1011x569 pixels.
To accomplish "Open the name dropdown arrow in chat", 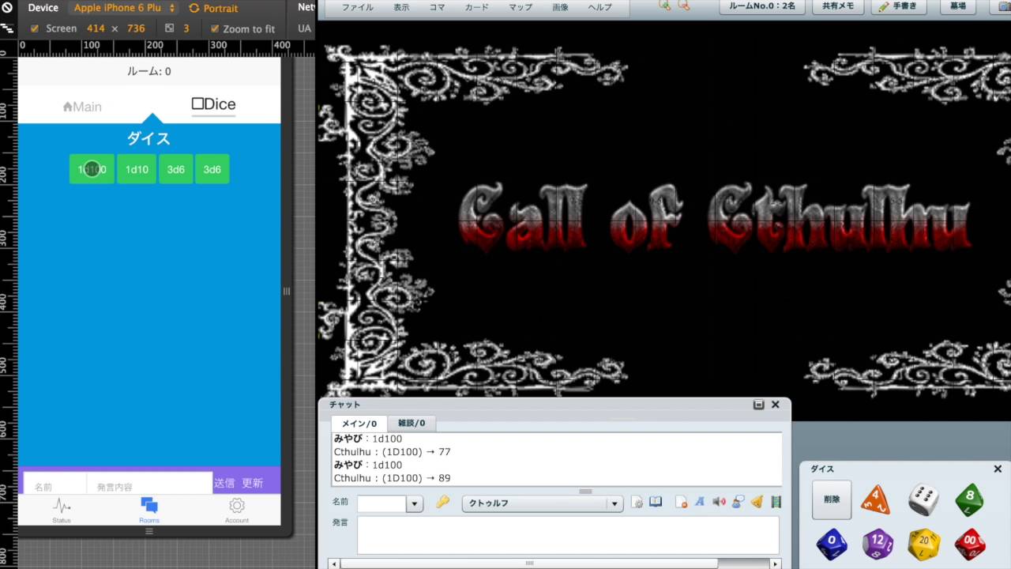I will click(x=415, y=503).
